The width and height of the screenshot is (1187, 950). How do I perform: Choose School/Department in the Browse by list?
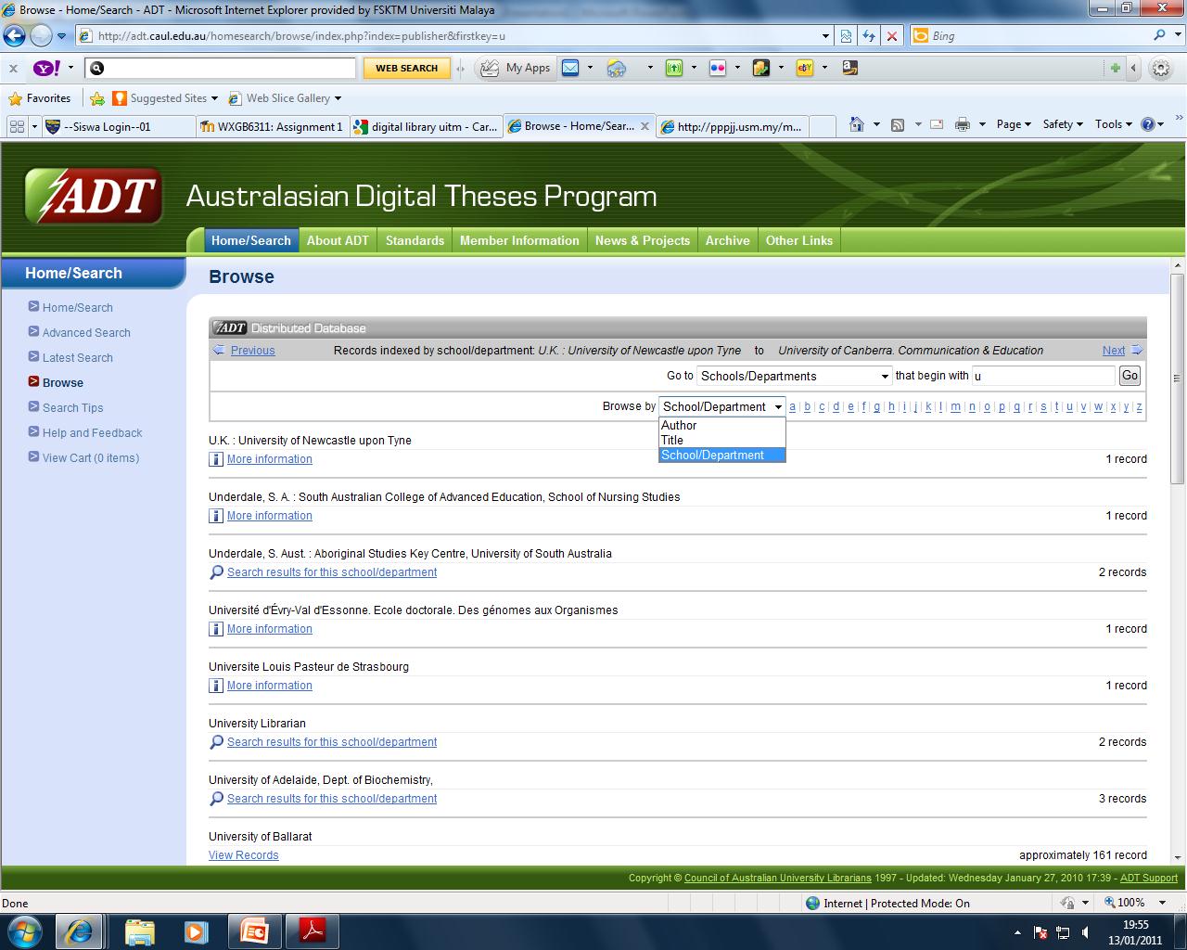pyautogui.click(x=721, y=456)
